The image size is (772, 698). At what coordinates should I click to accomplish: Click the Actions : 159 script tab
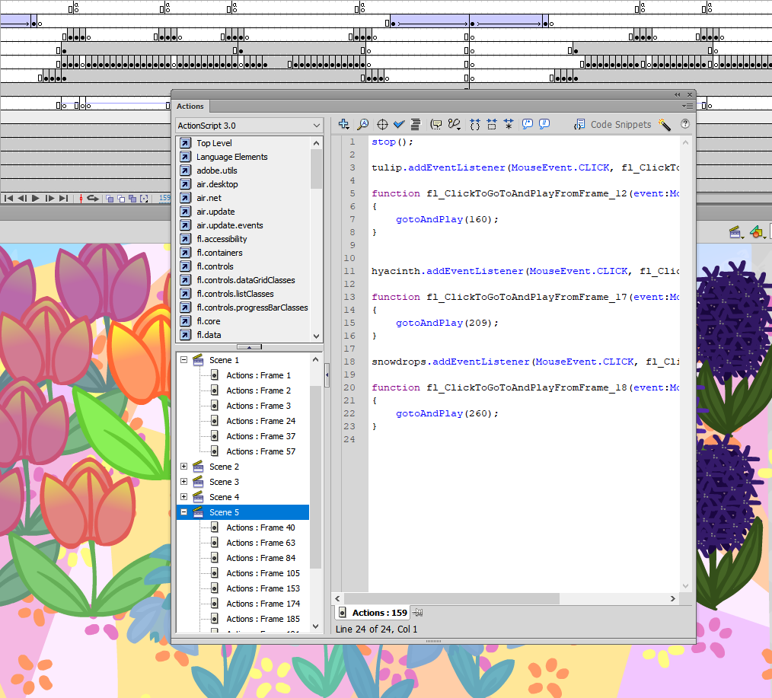click(373, 612)
